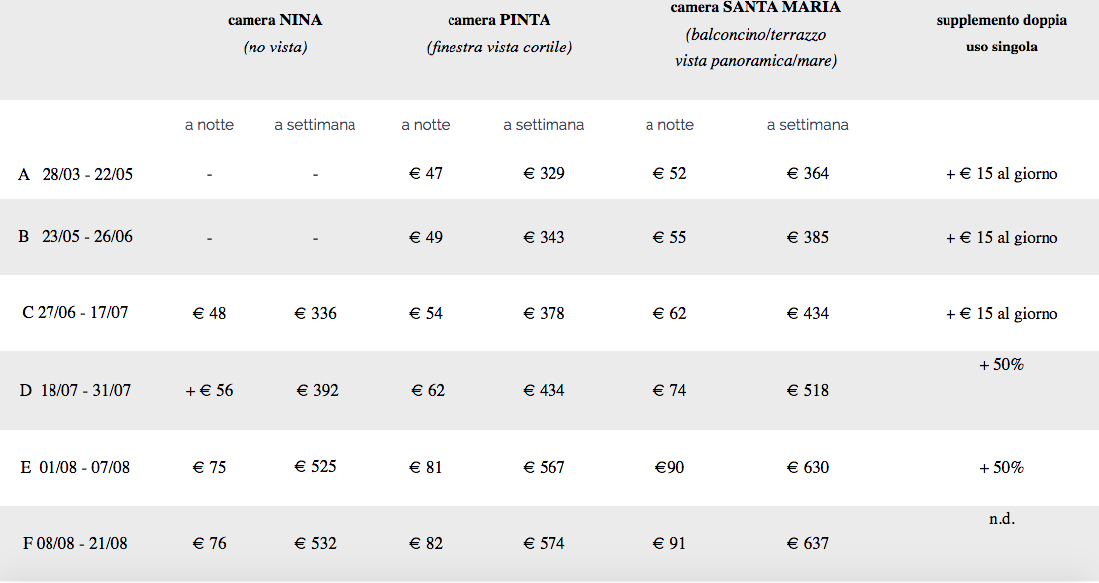Viewport: 1099px width, 583px height.
Task: Click the n.d. supplement cell
Action: [x=1002, y=519]
